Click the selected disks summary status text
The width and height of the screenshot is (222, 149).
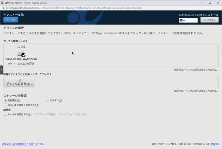[x=181, y=144]
